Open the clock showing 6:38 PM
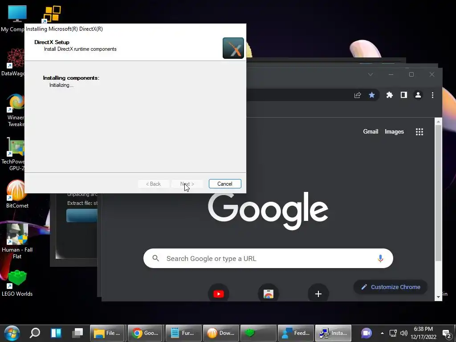Viewport: 456px width, 342px height. pos(423,333)
